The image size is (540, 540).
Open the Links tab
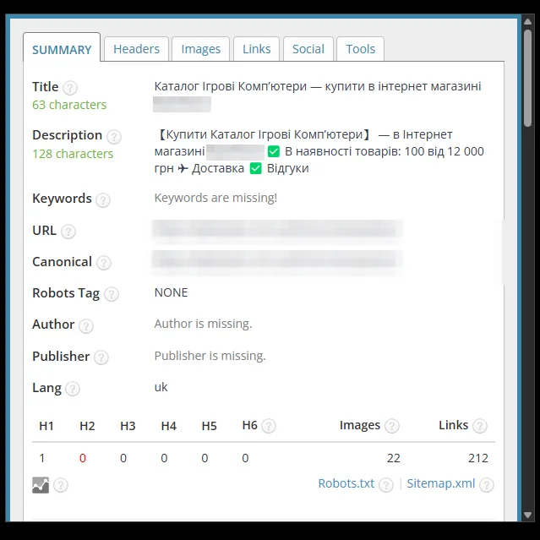click(x=257, y=49)
